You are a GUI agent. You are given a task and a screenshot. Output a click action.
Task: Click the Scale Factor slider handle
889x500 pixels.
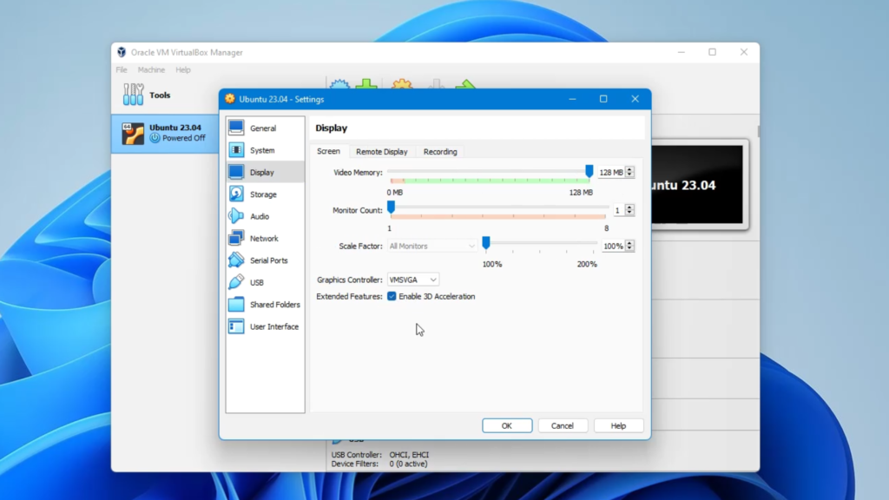pos(486,243)
